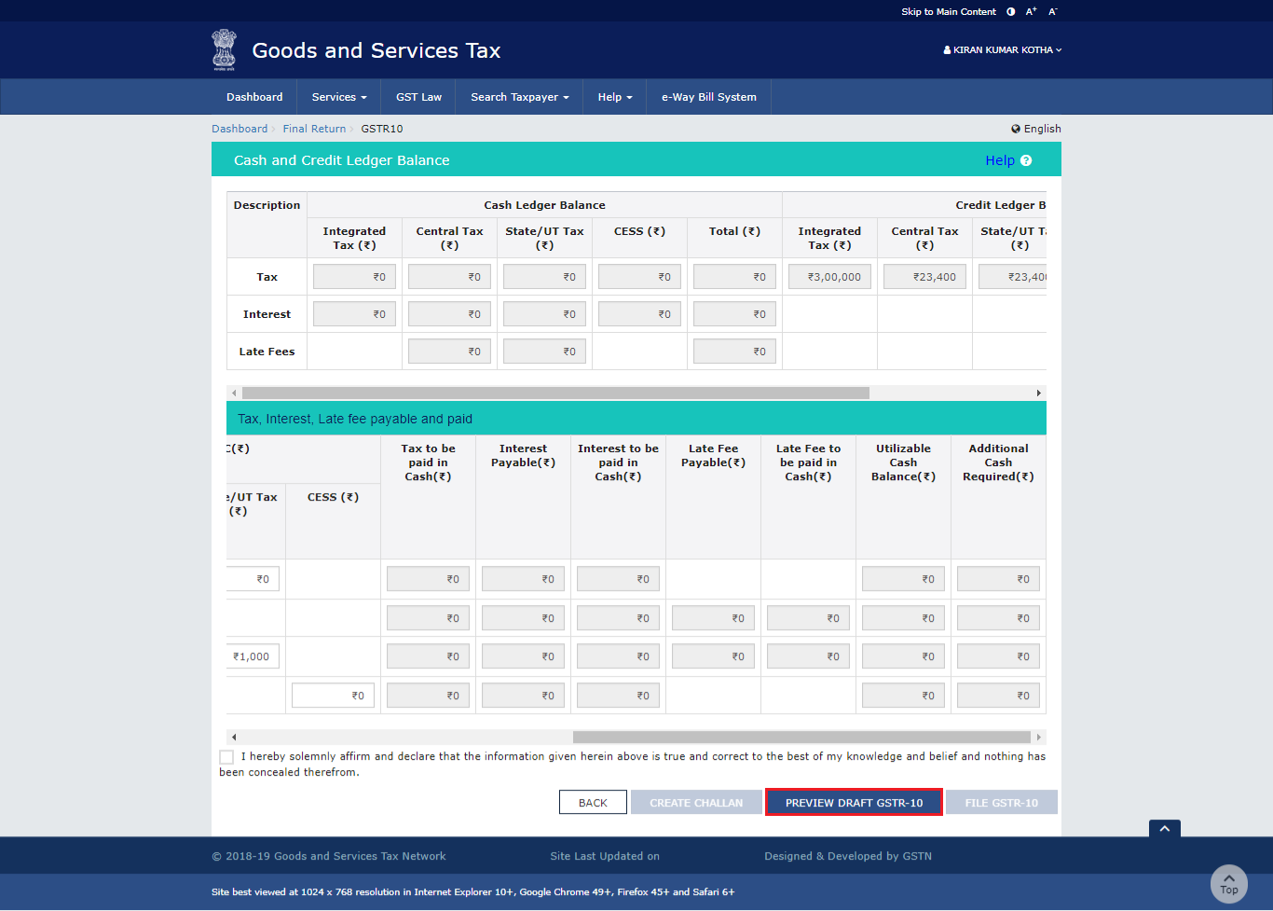Viewport: 1273px width, 911px height.
Task: Click the editable CESS amount input field
Action: (333, 695)
